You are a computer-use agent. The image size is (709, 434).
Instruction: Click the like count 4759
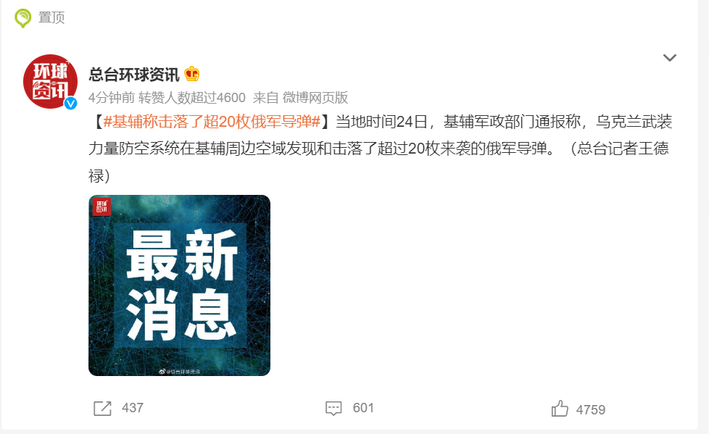coord(591,409)
